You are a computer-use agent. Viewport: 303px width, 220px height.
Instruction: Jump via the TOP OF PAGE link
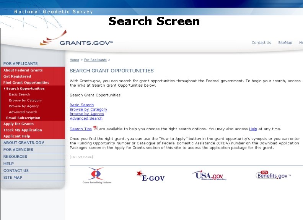coord(81,157)
